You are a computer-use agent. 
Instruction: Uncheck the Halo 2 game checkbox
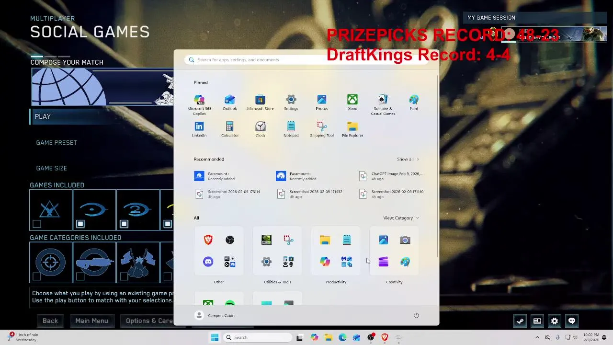pos(124,224)
